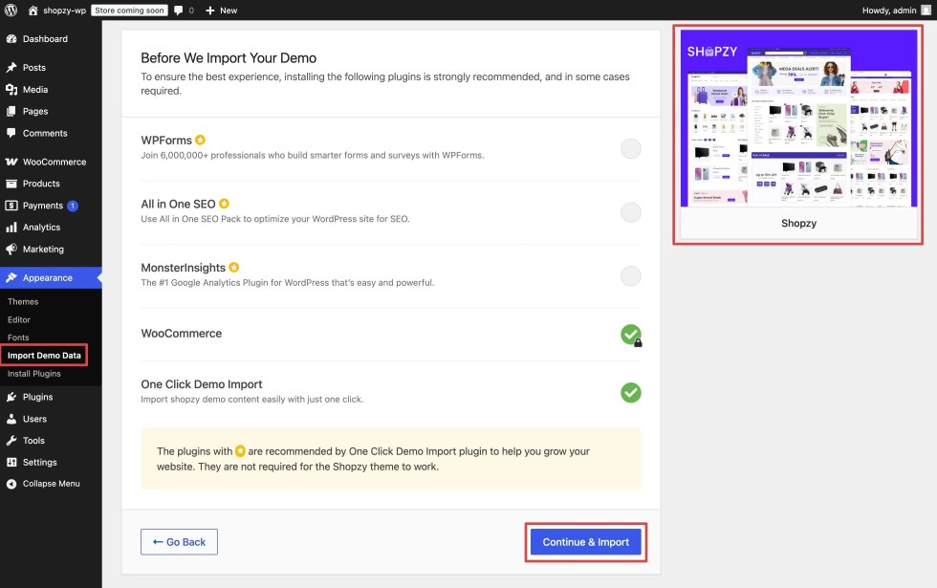
Task: Click the Settings sliders icon
Action: [11, 463]
